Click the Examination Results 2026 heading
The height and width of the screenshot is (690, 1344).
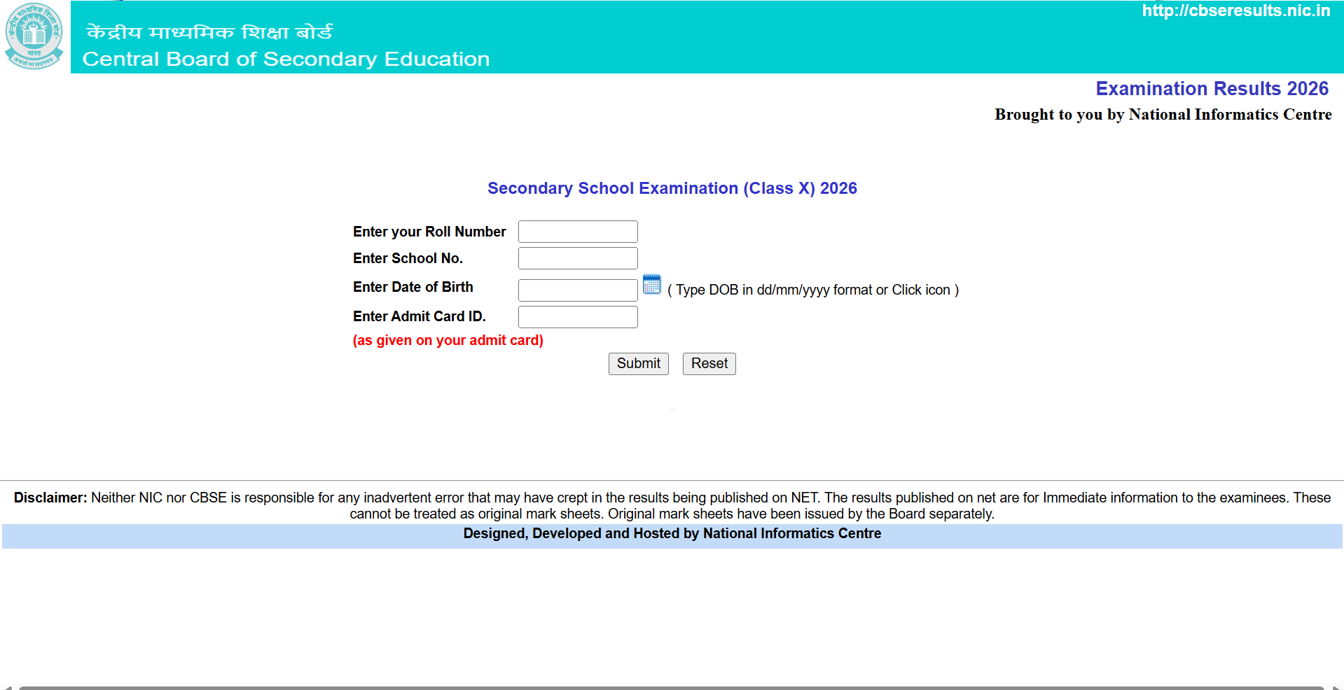1212,89
